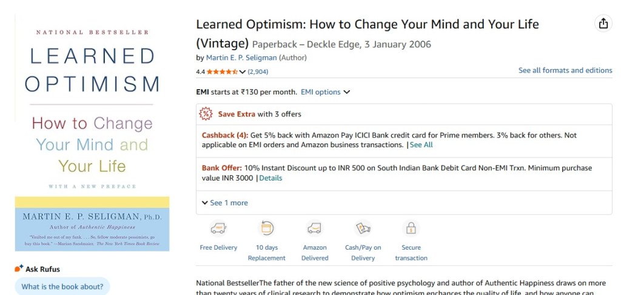The width and height of the screenshot is (621, 295).
Task: Click the 10 days Replacement icon
Action: tap(266, 228)
